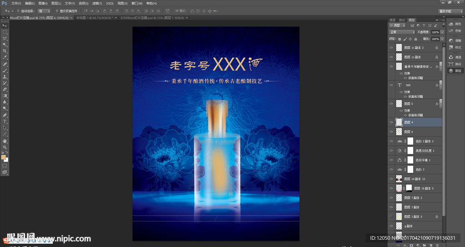Select the Move tool in toolbox

click(x=5, y=26)
